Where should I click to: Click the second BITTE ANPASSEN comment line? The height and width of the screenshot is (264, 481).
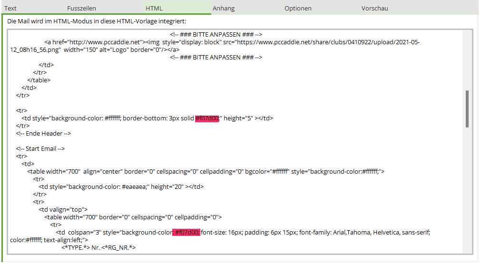point(216,58)
